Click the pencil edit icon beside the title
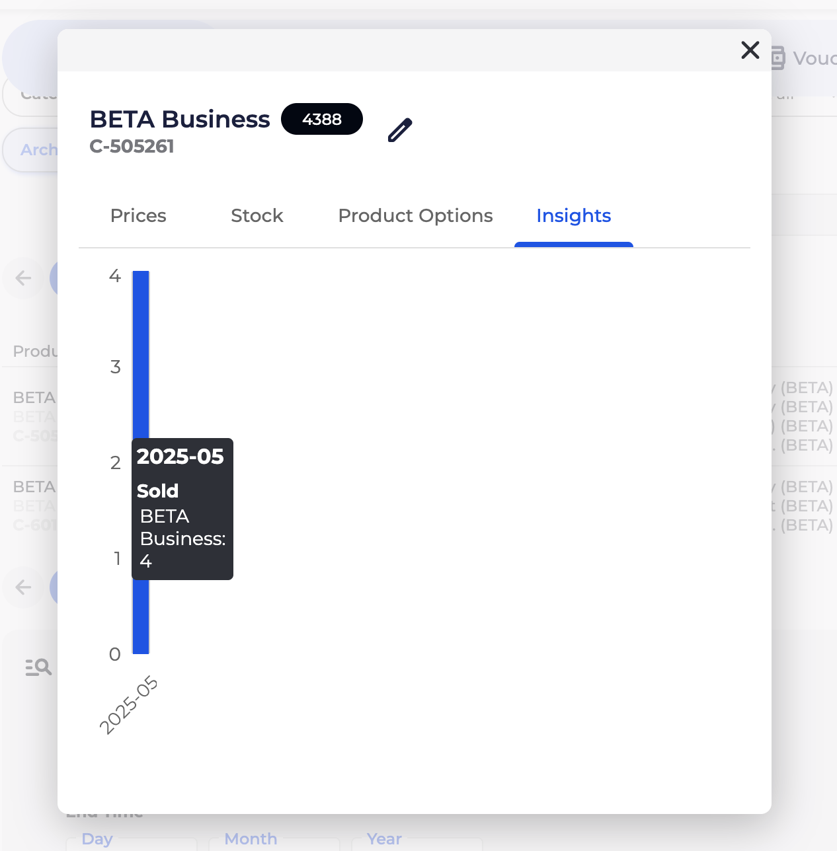The width and height of the screenshot is (837, 851). tap(400, 130)
